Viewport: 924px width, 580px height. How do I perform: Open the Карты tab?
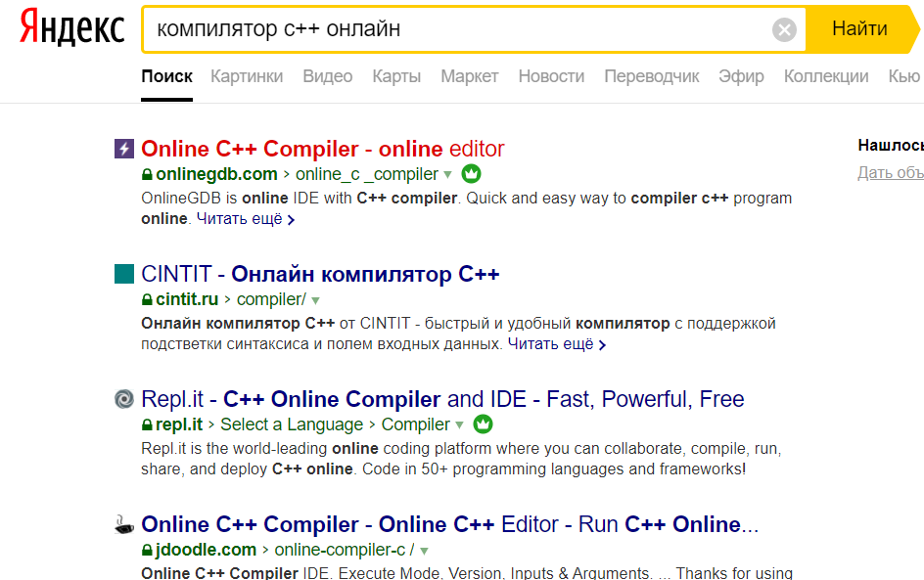coord(396,76)
